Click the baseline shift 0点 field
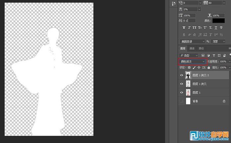 coord(190,21)
